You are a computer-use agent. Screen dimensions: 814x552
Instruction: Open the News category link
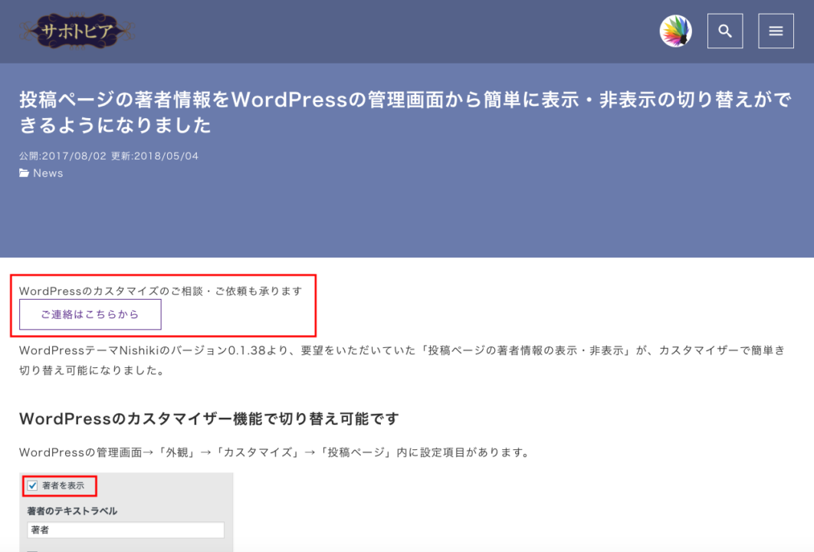48,173
